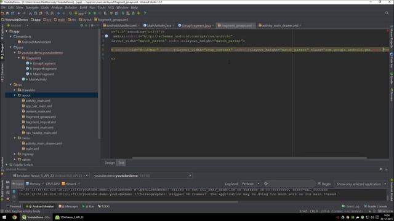Open the Emulator Nexus_5_API_23 device dropdown
394x221 pixels.
tap(50, 176)
